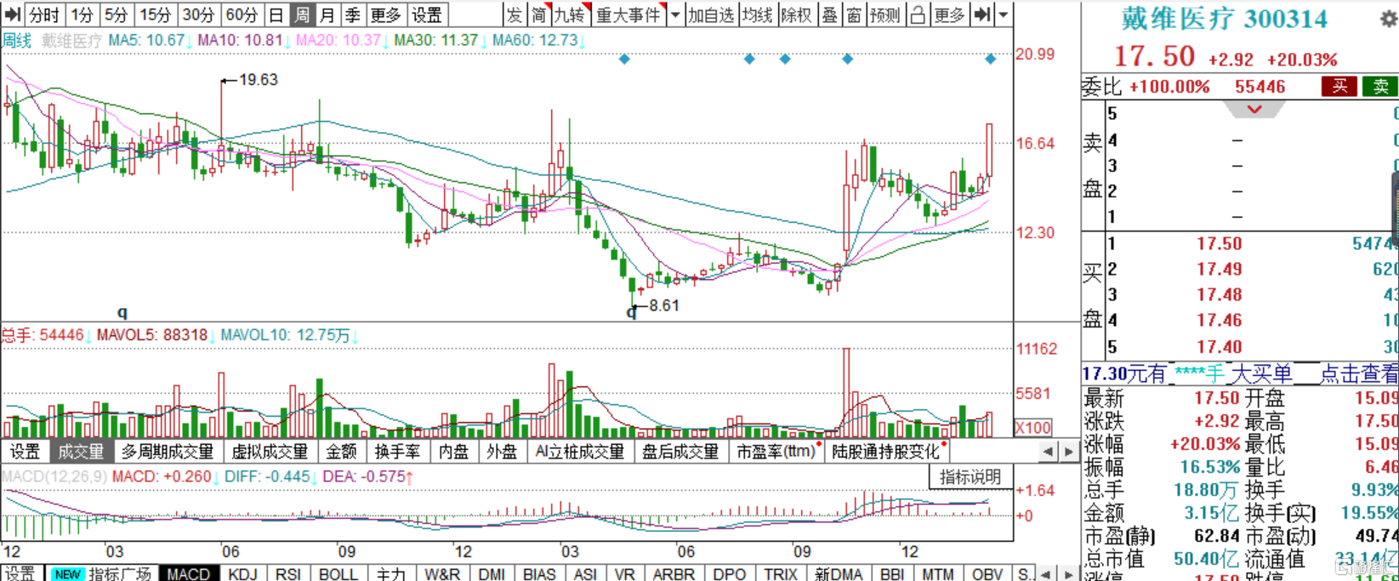Select the 金额 tab
Viewport: 1399px width, 581px height.
point(341,451)
